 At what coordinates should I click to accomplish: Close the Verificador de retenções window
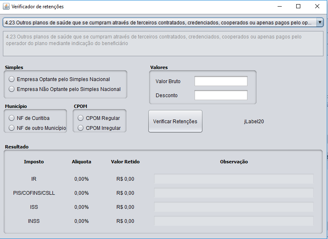point(317,6)
